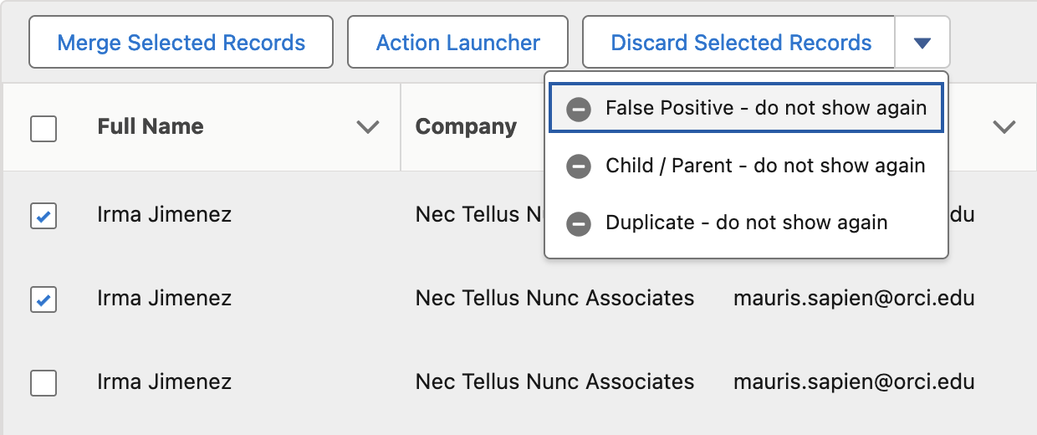Choose Child / Parent - do not show again
This screenshot has width=1037, height=435.
click(747, 166)
